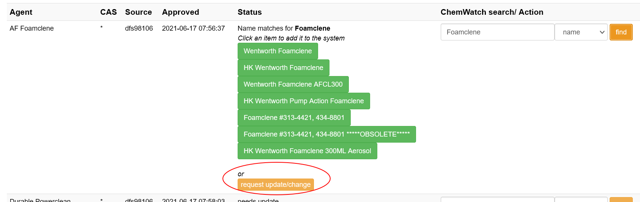640x202 pixels.
Task: Click the Agent column header
Action: [x=21, y=12]
